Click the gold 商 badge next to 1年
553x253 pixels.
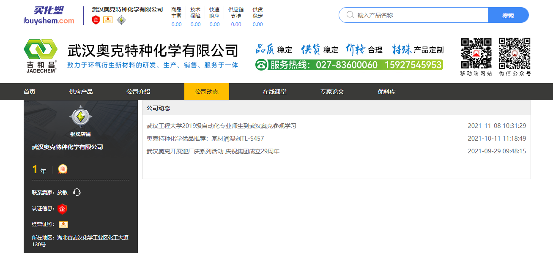(x=63, y=169)
